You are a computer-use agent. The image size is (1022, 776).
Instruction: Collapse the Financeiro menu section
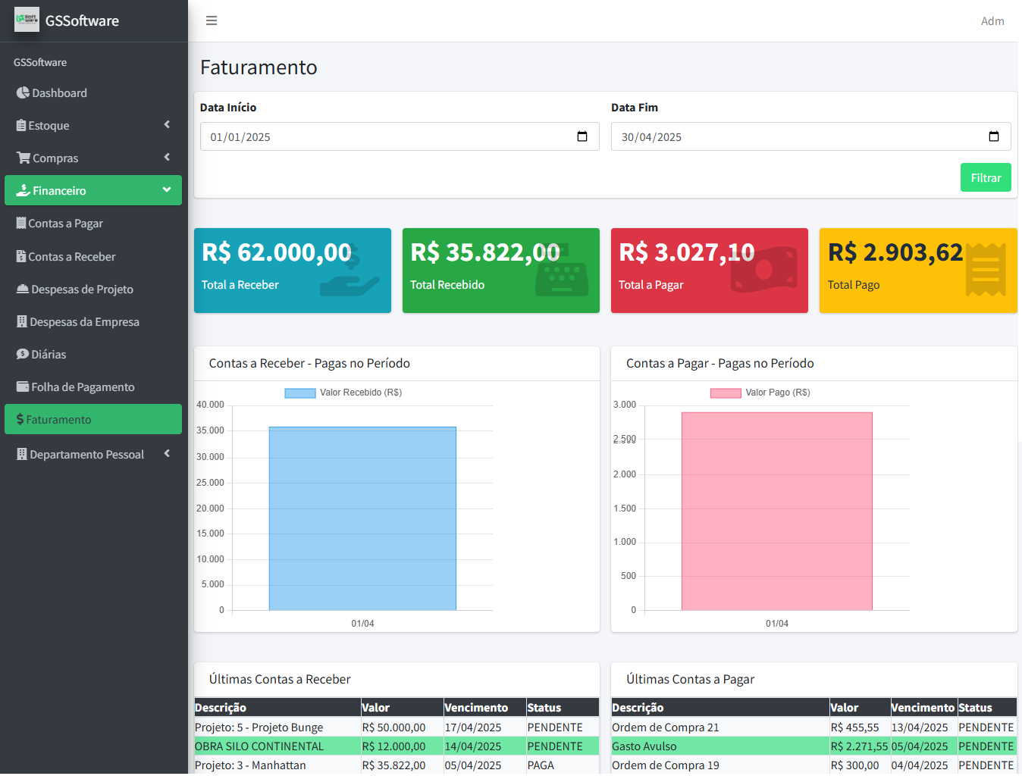pos(167,189)
